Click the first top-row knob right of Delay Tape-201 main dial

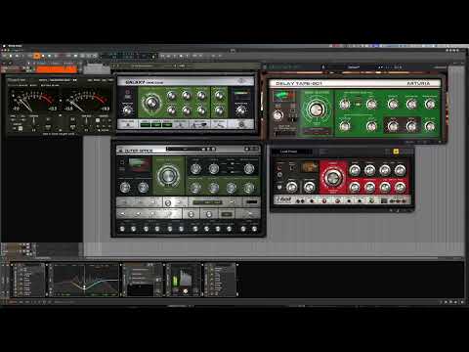[345, 104]
